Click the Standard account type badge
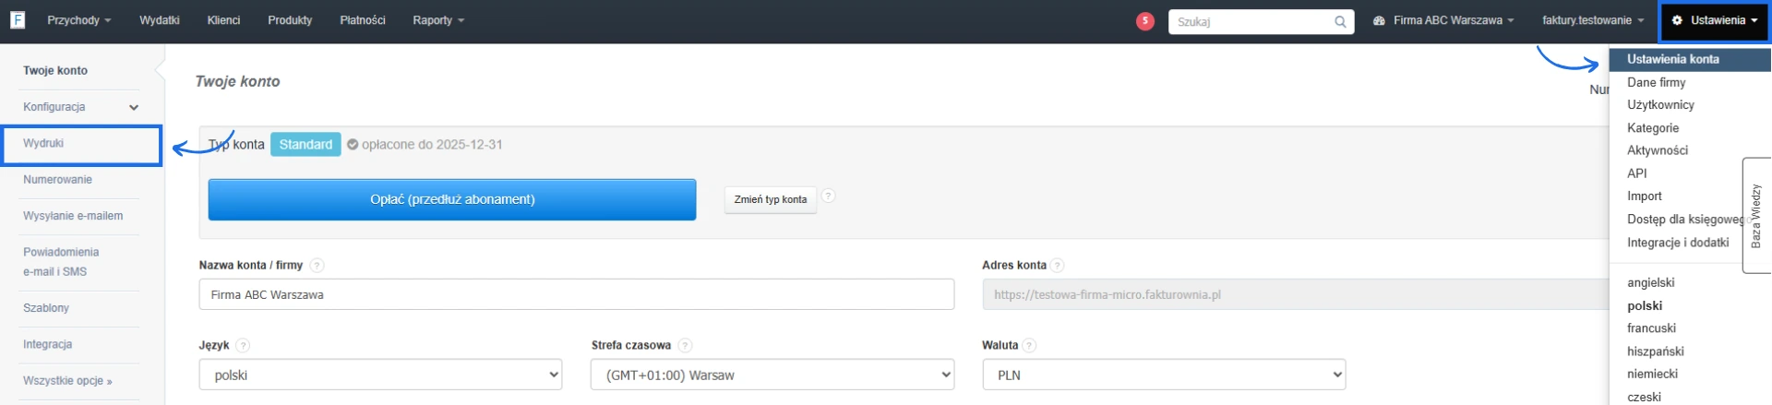1772x405 pixels. pos(305,145)
